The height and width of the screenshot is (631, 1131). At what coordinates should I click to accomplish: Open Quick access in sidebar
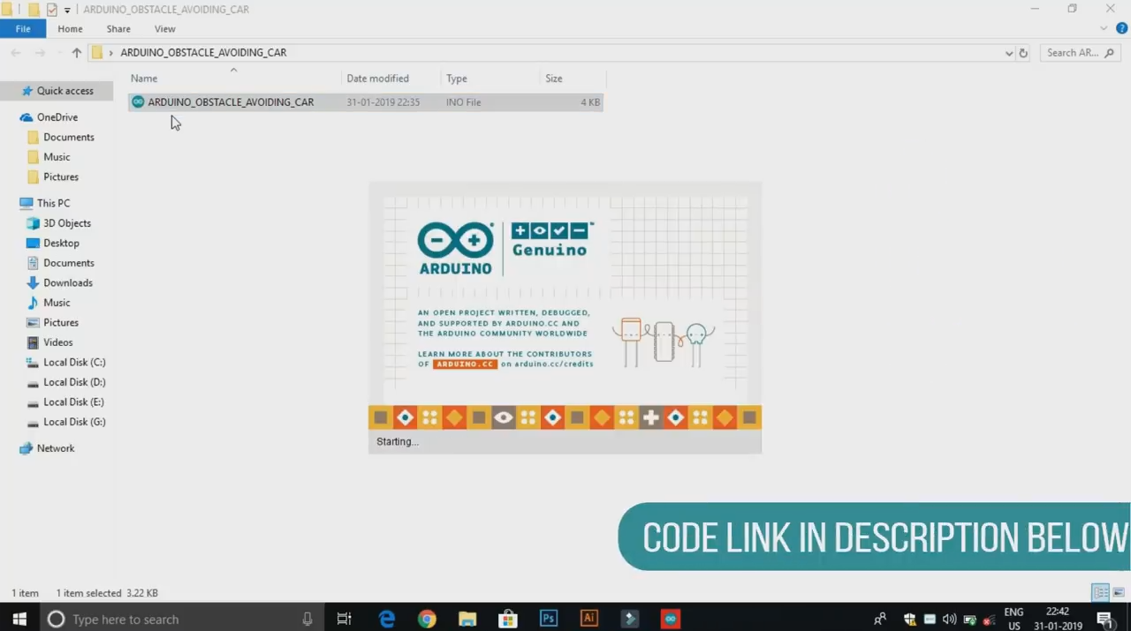65,91
